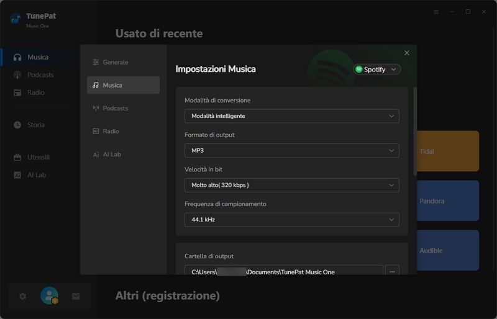
Task: Click the green Spotify logo icon
Action: tap(359, 69)
